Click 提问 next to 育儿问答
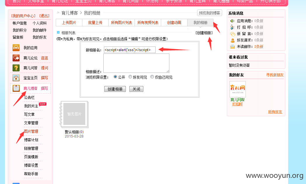 pos(44,68)
